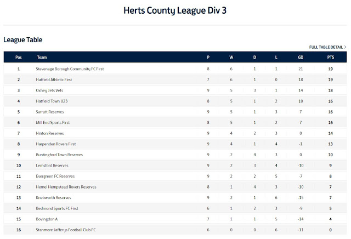This screenshot has width=351, height=239.
Task: Click the chevron next to Full Table Detail
Action: pos(345,47)
